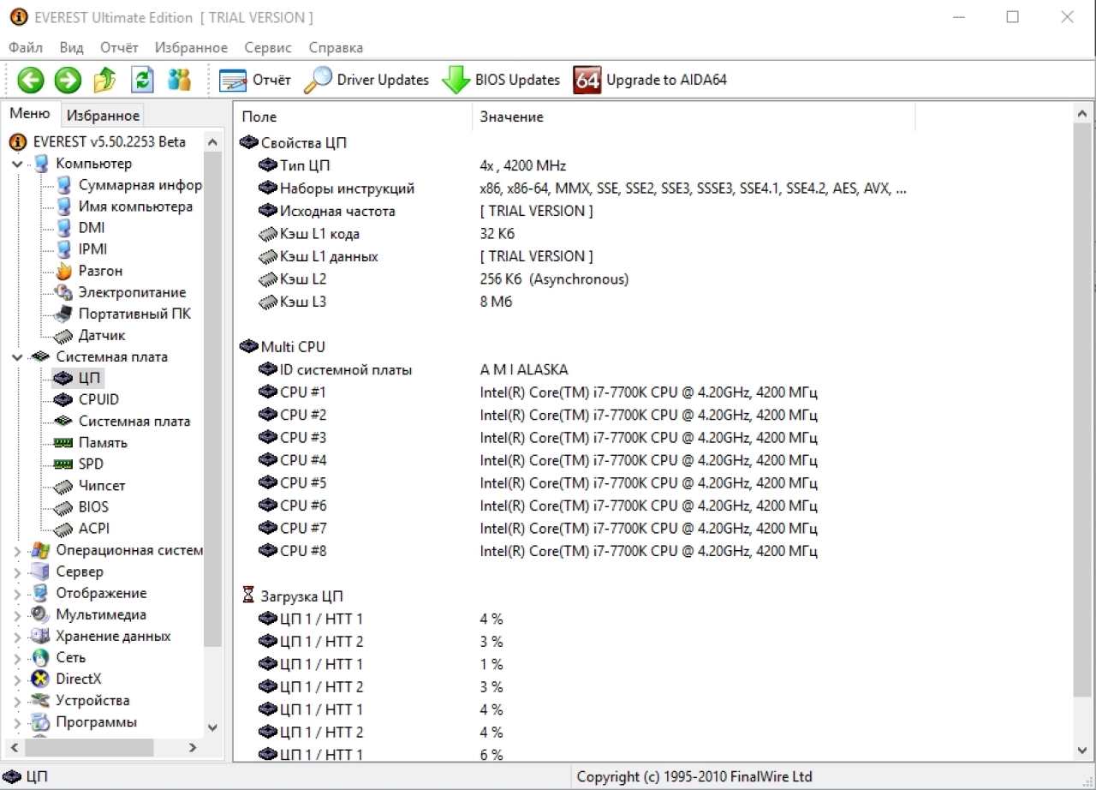The height and width of the screenshot is (790, 1096).
Task: Expand the Операционная система tree node
Action: coord(17,551)
